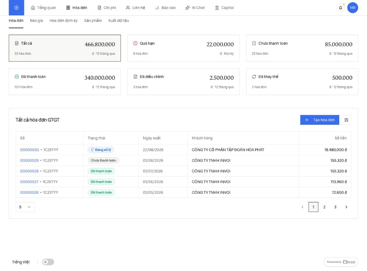The image size is (367, 271).
Task: Click the Số tiền column header
Action: pos(340,138)
